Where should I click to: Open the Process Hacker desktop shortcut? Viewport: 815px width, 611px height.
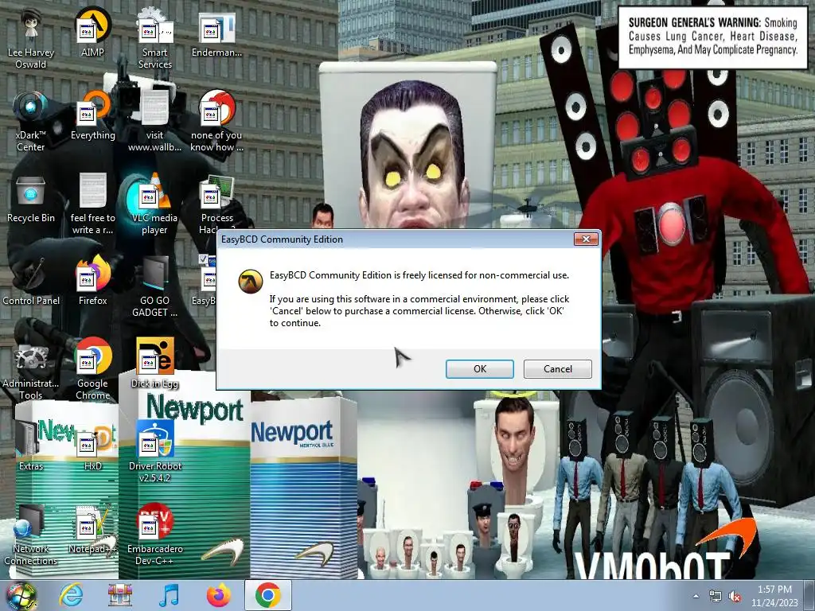[216, 204]
